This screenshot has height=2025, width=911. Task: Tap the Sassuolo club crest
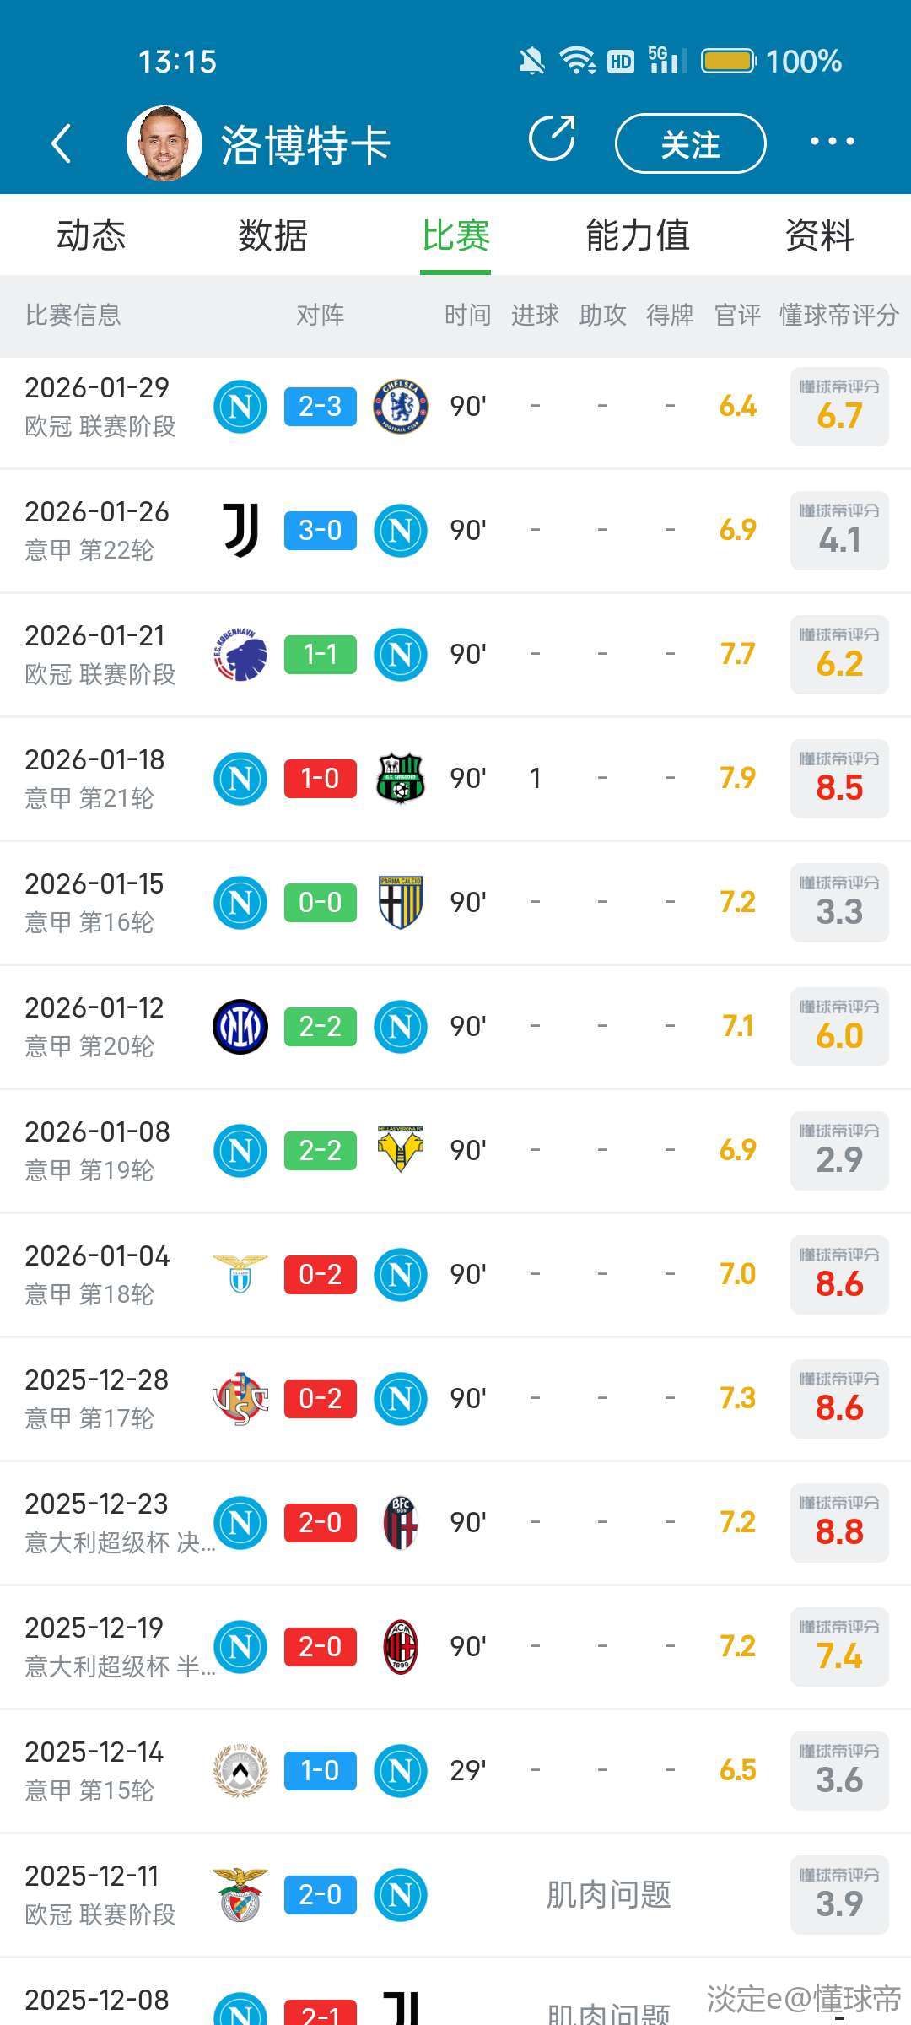[401, 779]
